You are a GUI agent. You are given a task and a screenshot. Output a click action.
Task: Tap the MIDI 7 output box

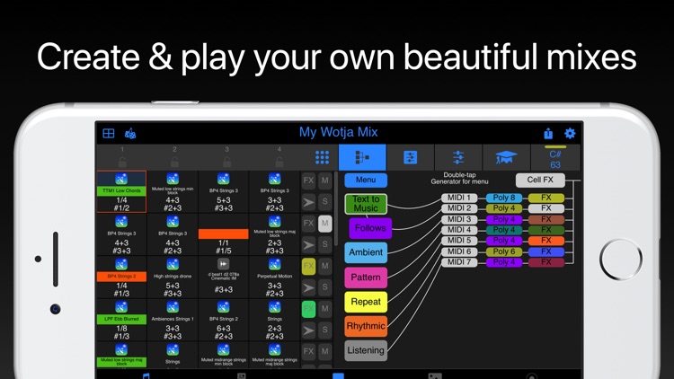click(459, 262)
